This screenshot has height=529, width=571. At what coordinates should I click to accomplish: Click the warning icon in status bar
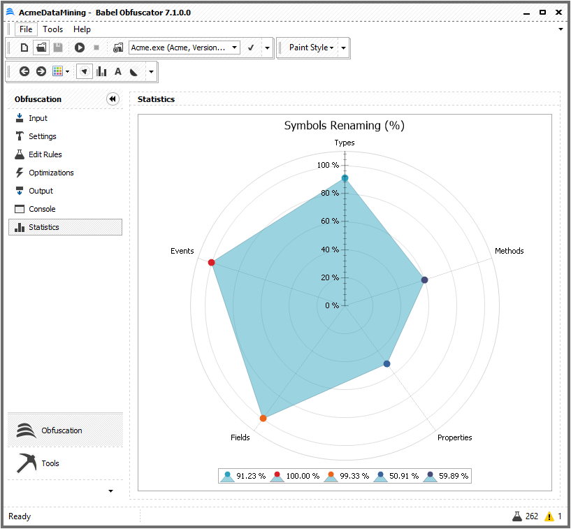tap(549, 516)
